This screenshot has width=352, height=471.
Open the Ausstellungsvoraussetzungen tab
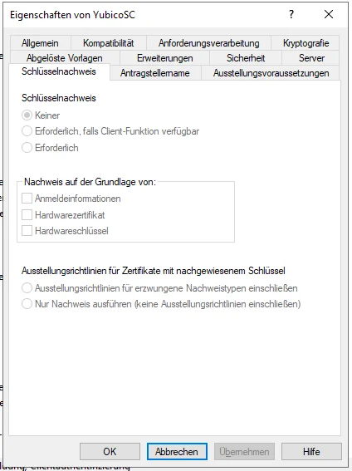[x=271, y=73]
